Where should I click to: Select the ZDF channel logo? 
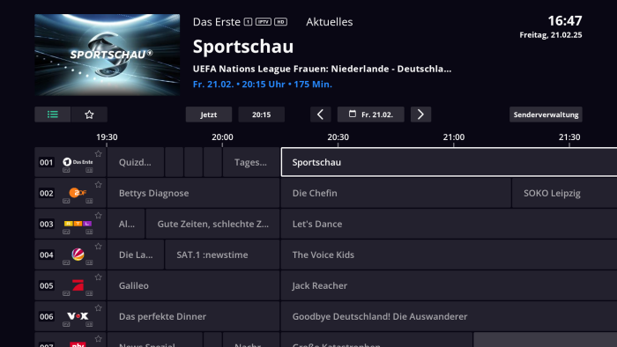[78, 193]
